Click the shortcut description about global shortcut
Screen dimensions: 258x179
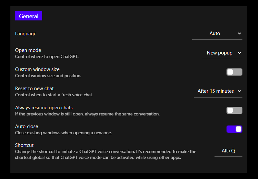pyautogui.click(x=105, y=154)
